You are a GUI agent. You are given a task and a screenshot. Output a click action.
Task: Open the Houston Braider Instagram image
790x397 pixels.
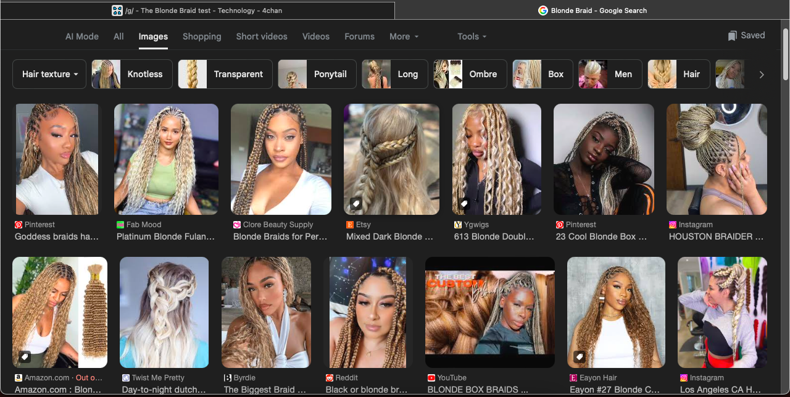(717, 159)
